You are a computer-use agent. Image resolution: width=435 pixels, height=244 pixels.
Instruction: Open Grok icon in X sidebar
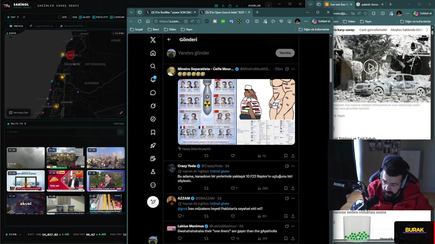pyautogui.click(x=153, y=106)
